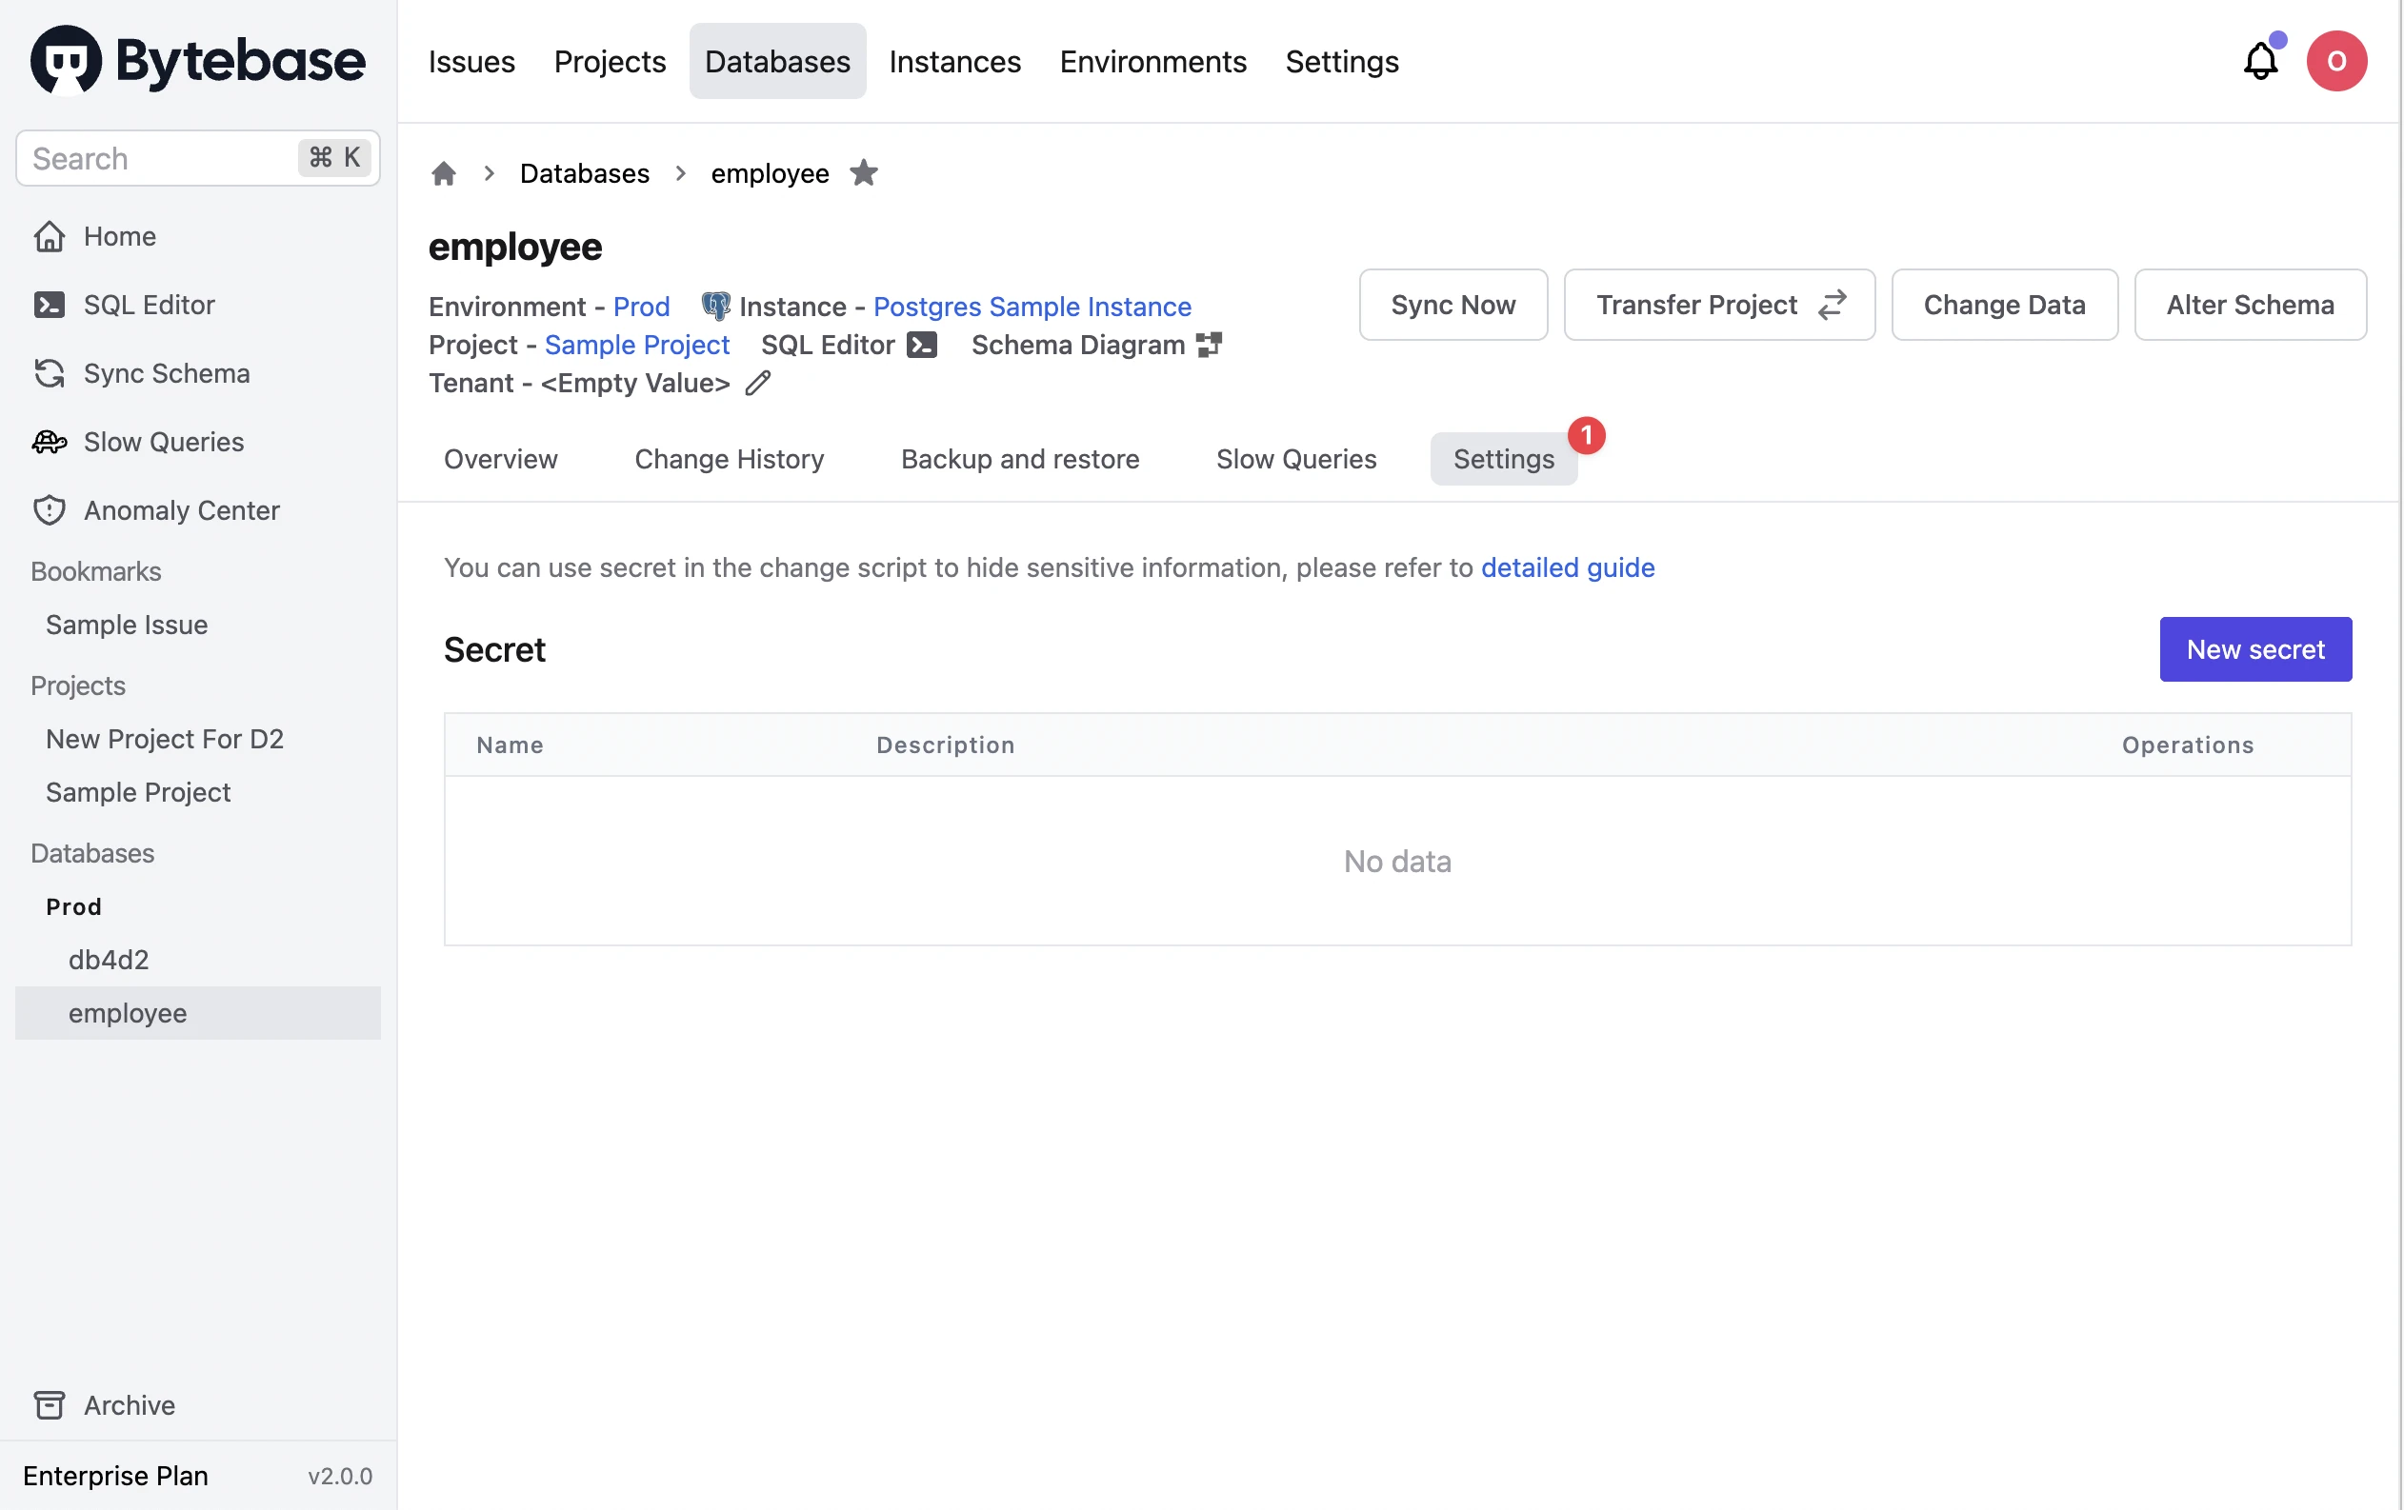Open Schema Diagram text link
This screenshot has height=1510, width=2404.
click(x=1078, y=345)
